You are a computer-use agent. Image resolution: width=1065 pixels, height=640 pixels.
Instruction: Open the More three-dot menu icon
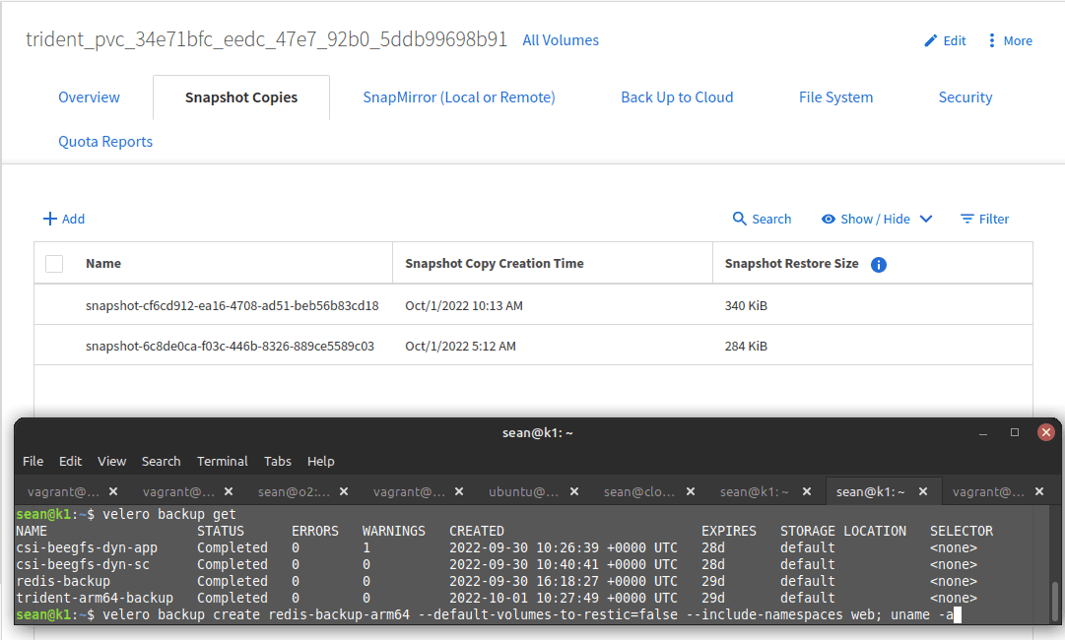click(992, 40)
